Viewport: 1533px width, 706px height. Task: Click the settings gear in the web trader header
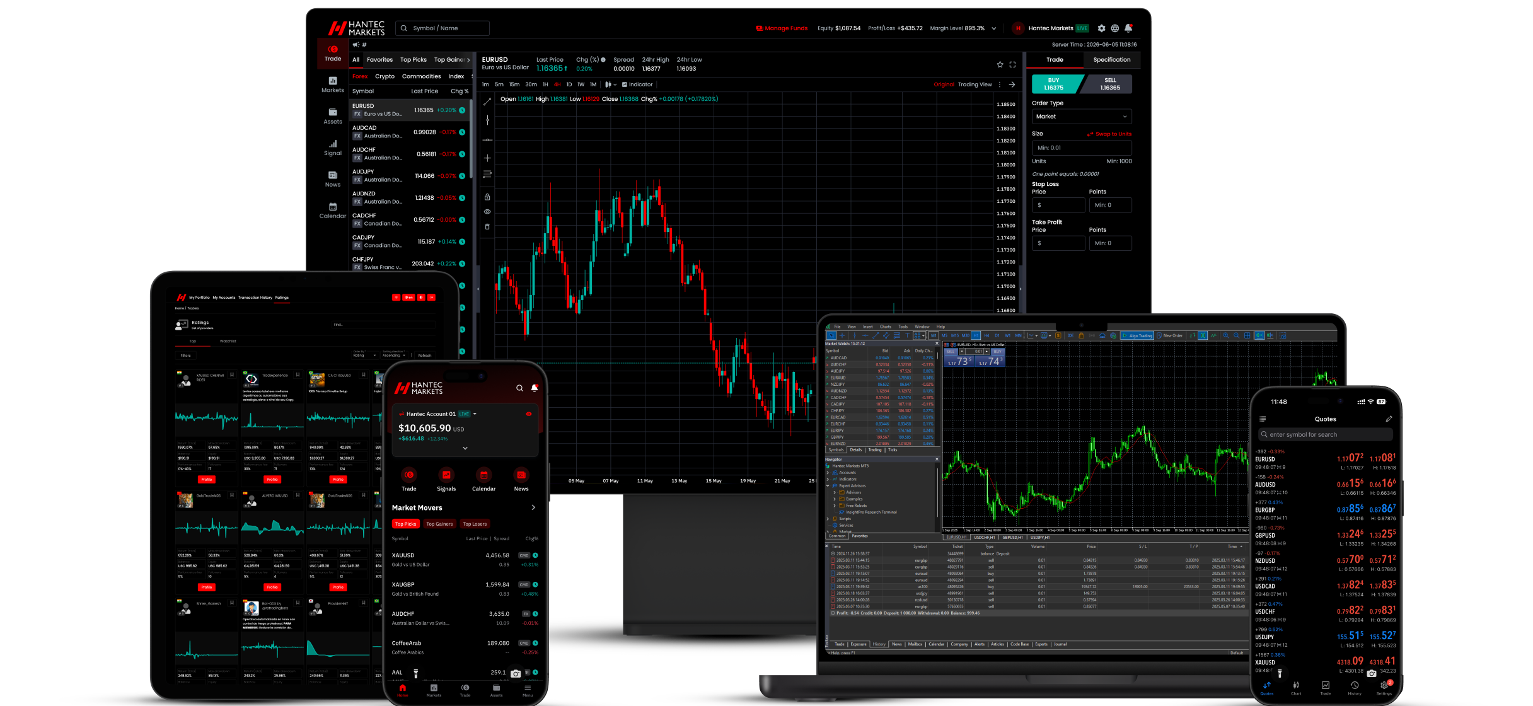coord(1101,28)
